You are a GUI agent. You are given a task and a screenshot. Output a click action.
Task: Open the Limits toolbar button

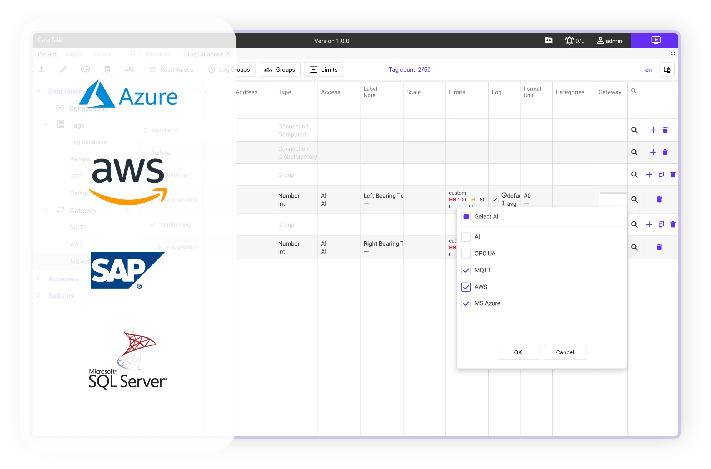click(323, 70)
